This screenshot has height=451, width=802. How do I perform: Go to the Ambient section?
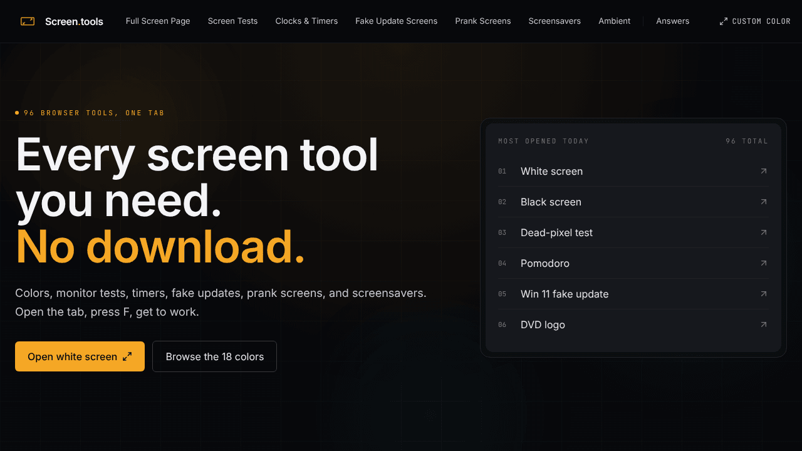614,21
